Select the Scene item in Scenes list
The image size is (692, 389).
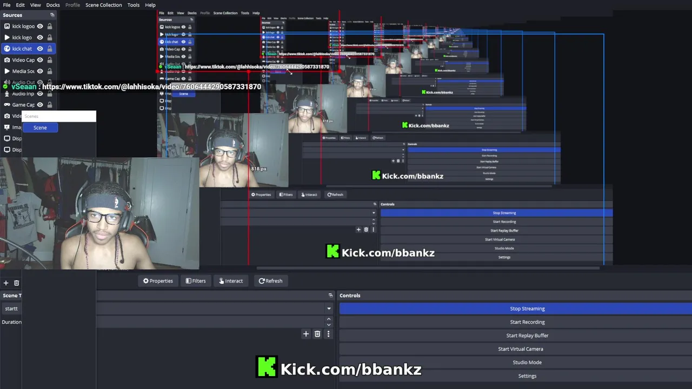(40, 128)
